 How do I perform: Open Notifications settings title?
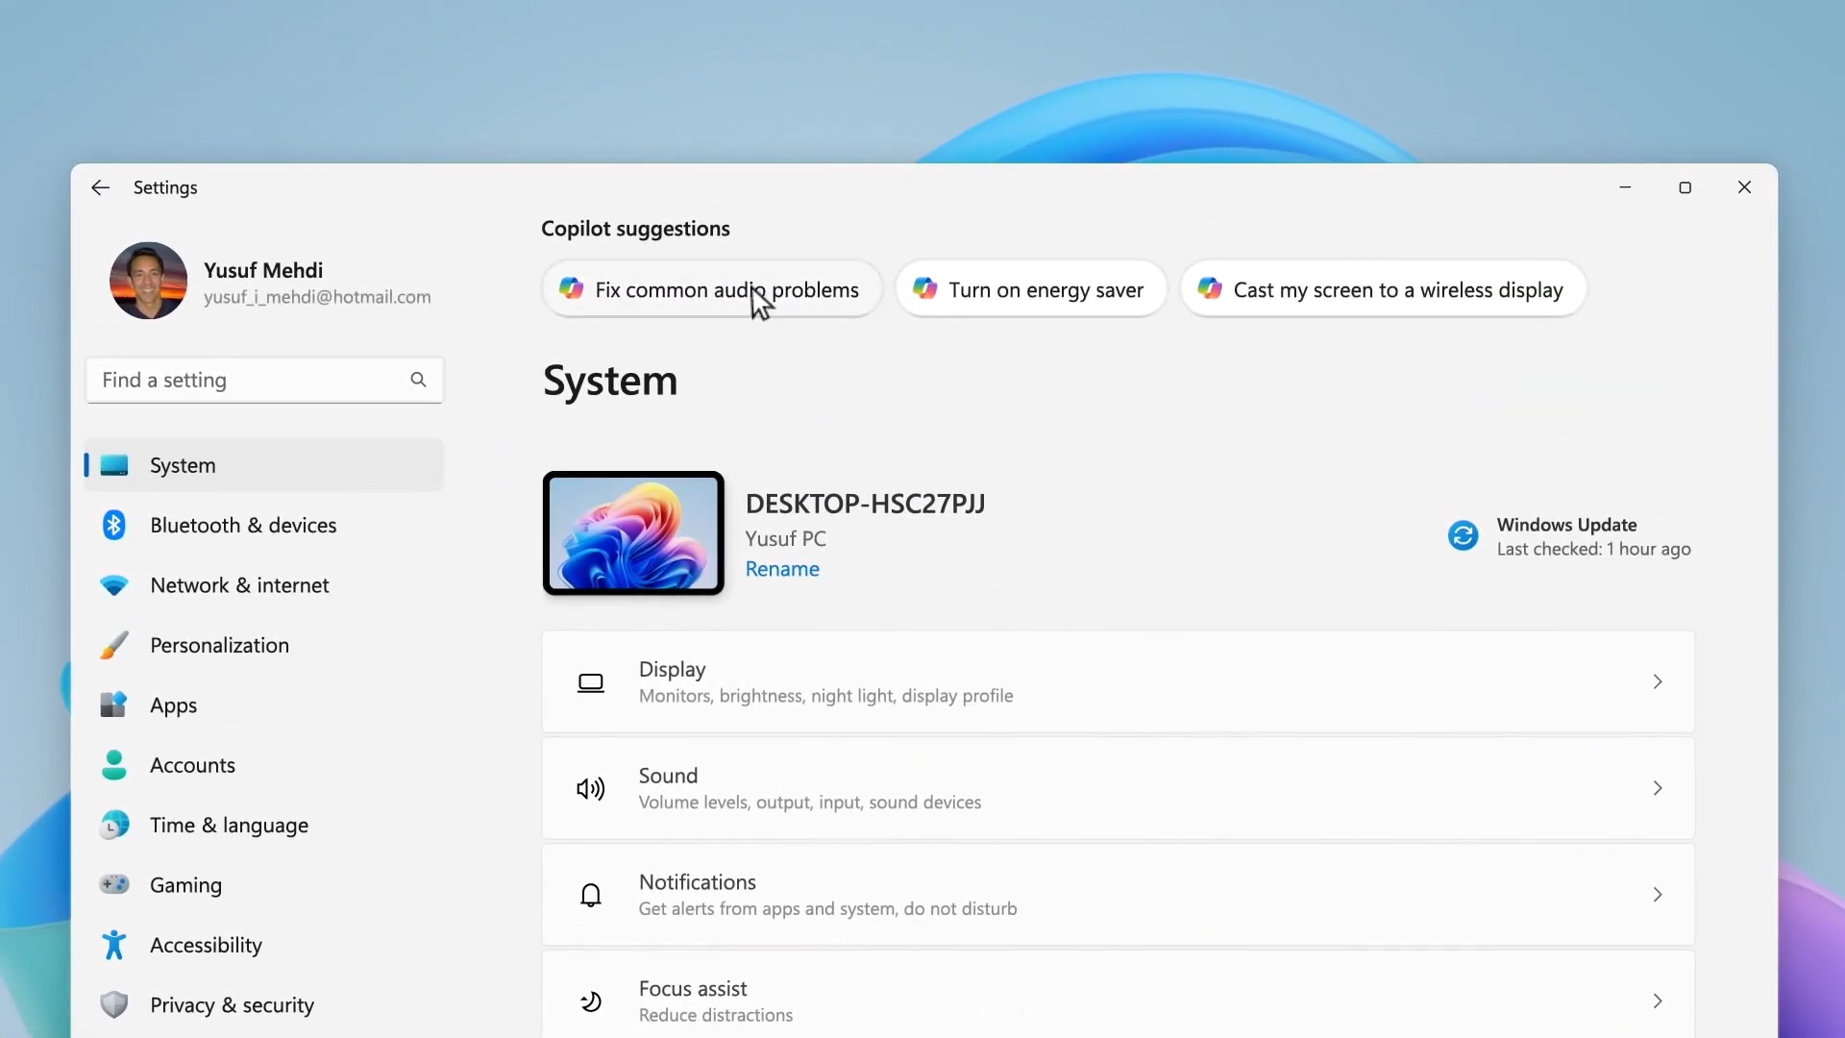(697, 882)
